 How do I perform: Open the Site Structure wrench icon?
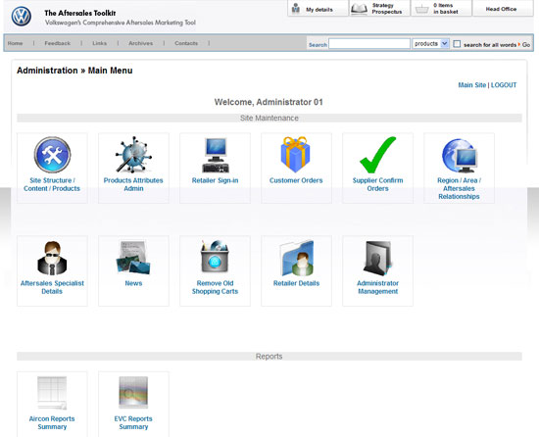click(52, 155)
